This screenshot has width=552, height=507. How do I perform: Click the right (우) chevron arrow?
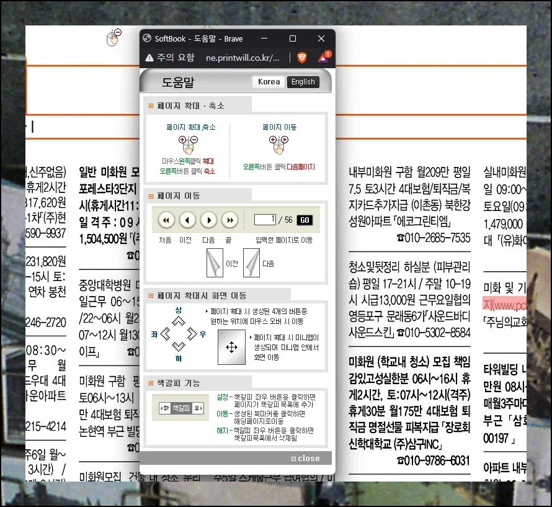pyautogui.click(x=193, y=334)
